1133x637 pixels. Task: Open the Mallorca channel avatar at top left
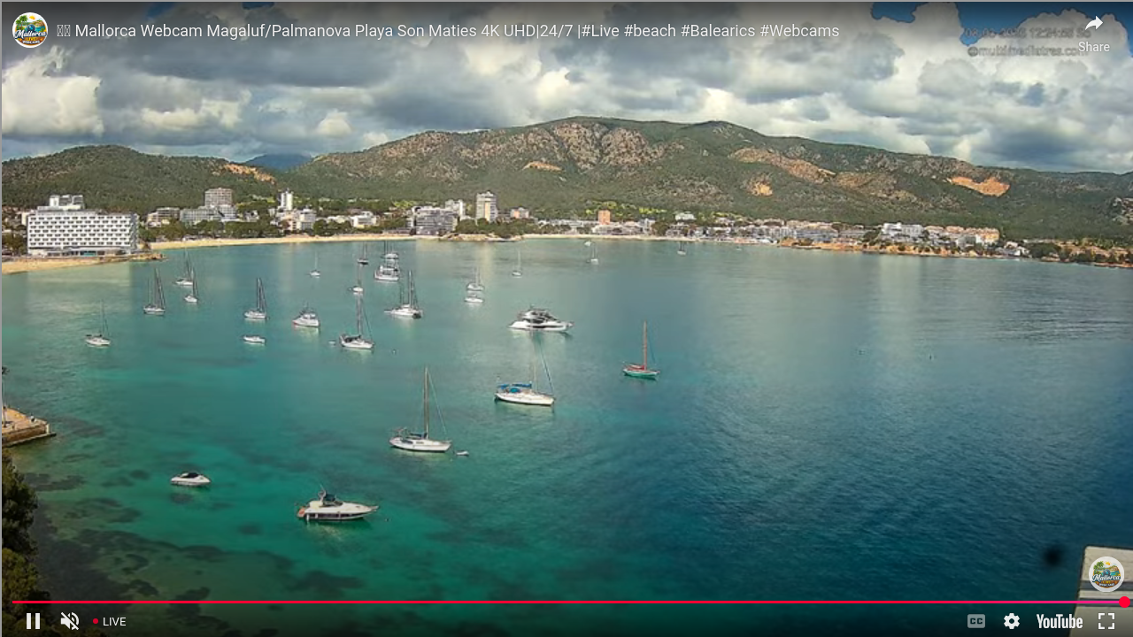tap(30, 30)
